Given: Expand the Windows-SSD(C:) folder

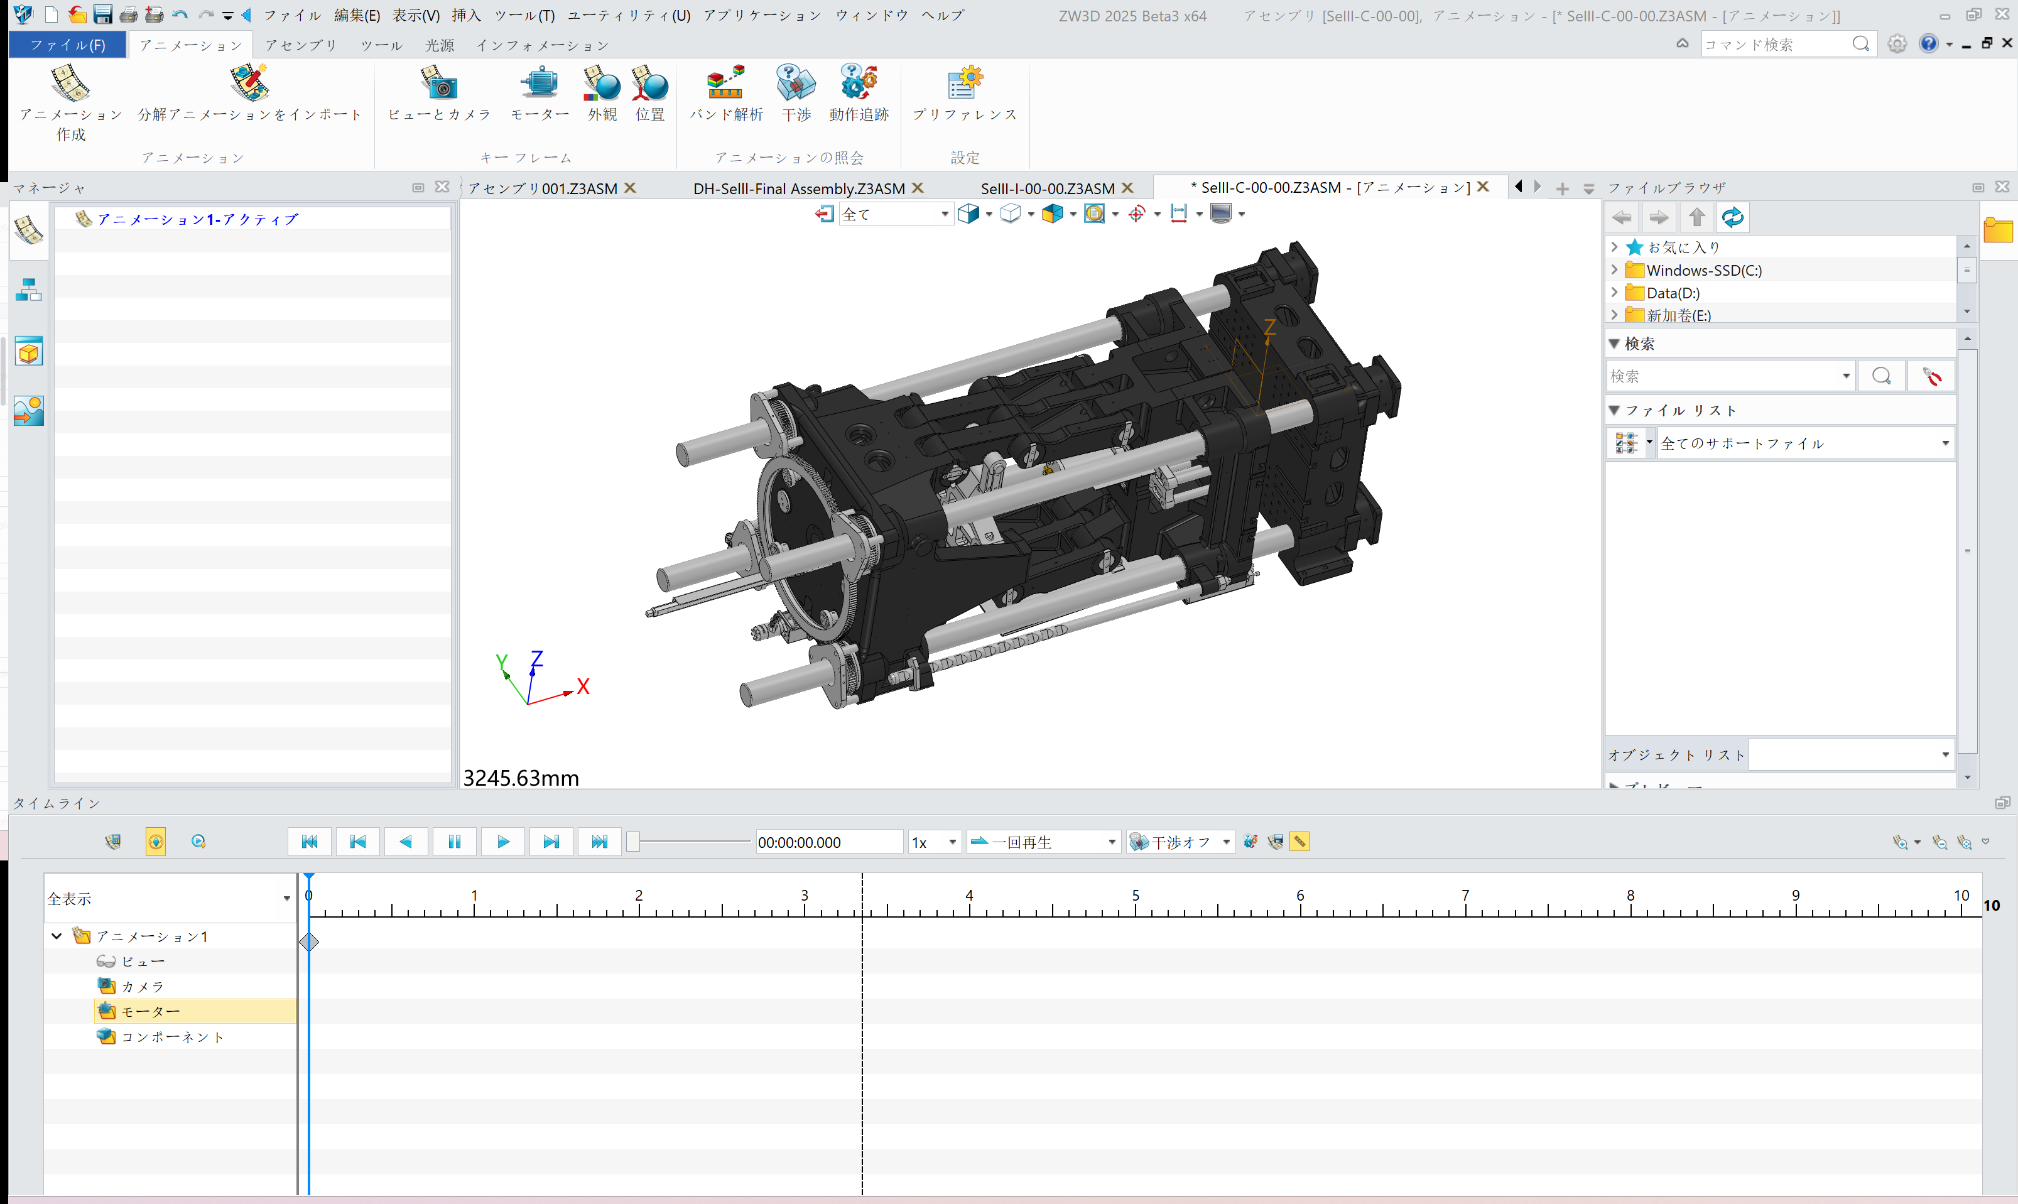Looking at the screenshot, I should (1614, 269).
